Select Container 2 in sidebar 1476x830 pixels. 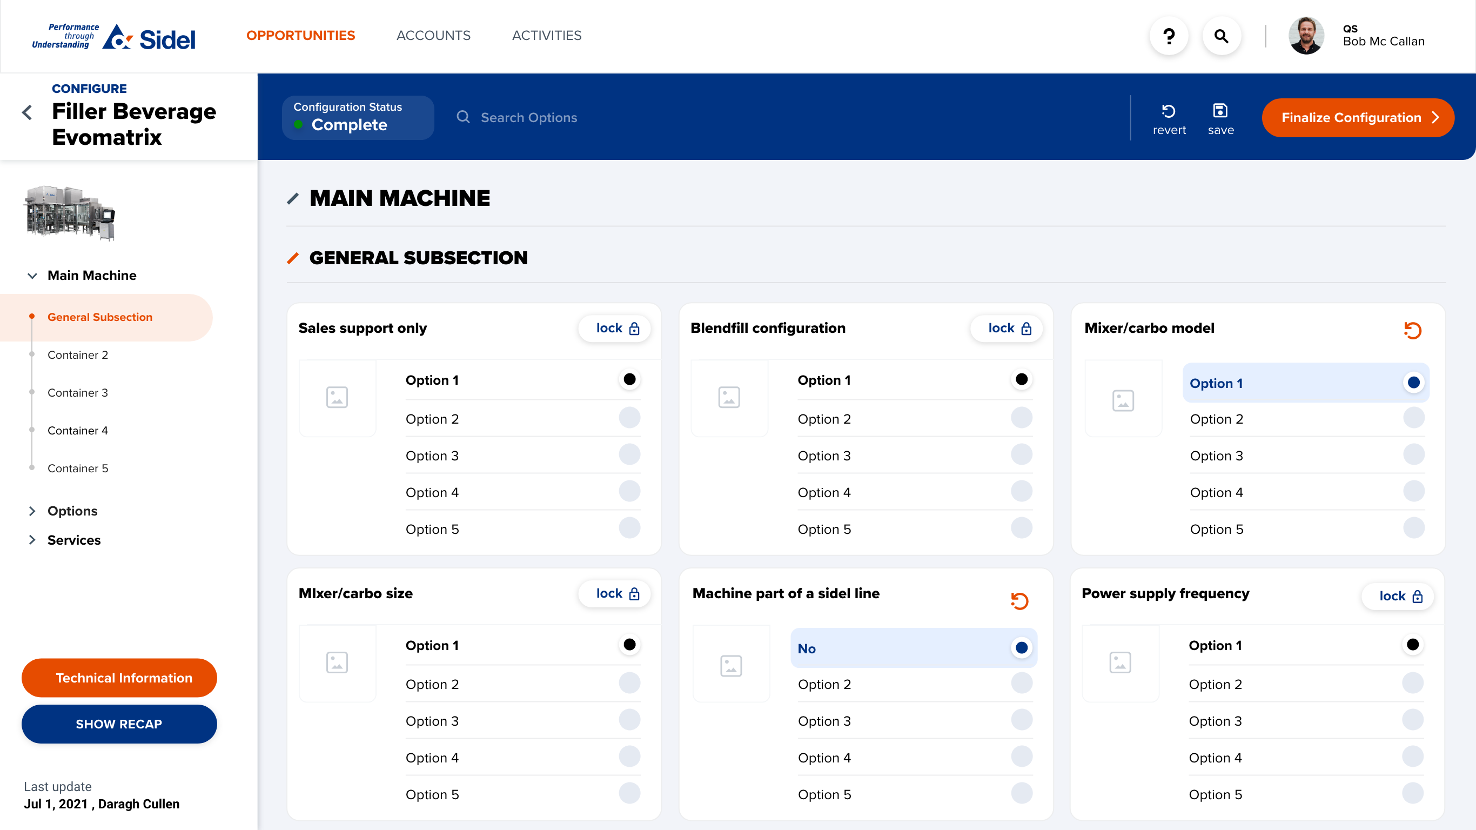78,355
